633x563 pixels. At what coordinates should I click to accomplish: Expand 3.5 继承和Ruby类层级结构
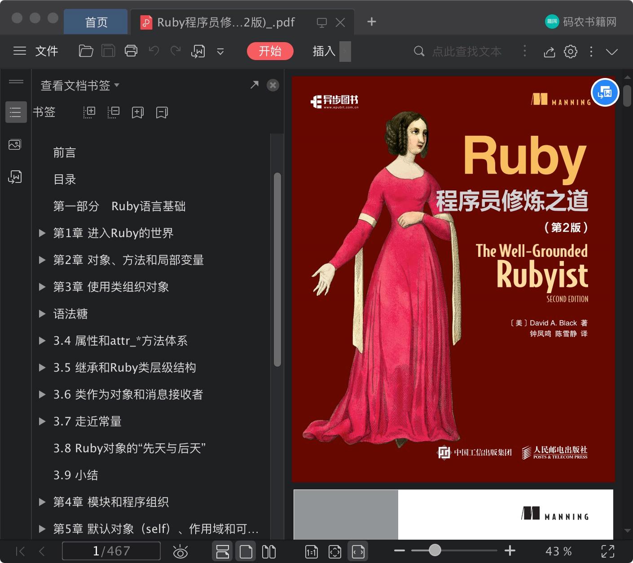coord(42,368)
